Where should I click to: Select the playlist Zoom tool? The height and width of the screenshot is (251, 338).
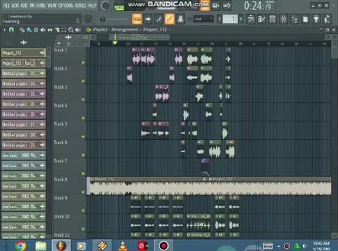(x=71, y=30)
